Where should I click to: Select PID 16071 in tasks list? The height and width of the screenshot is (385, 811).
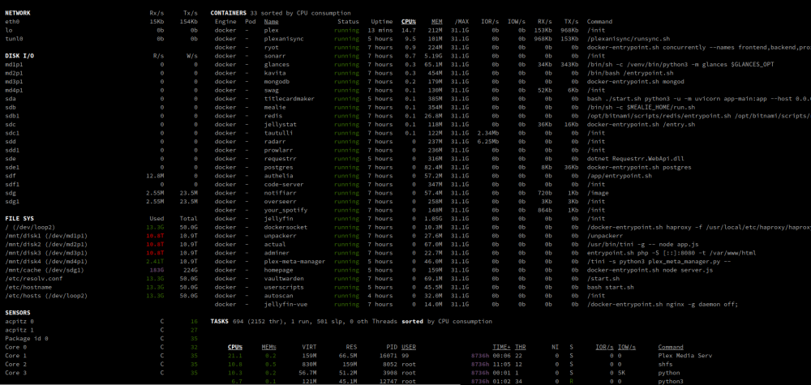tap(388, 356)
